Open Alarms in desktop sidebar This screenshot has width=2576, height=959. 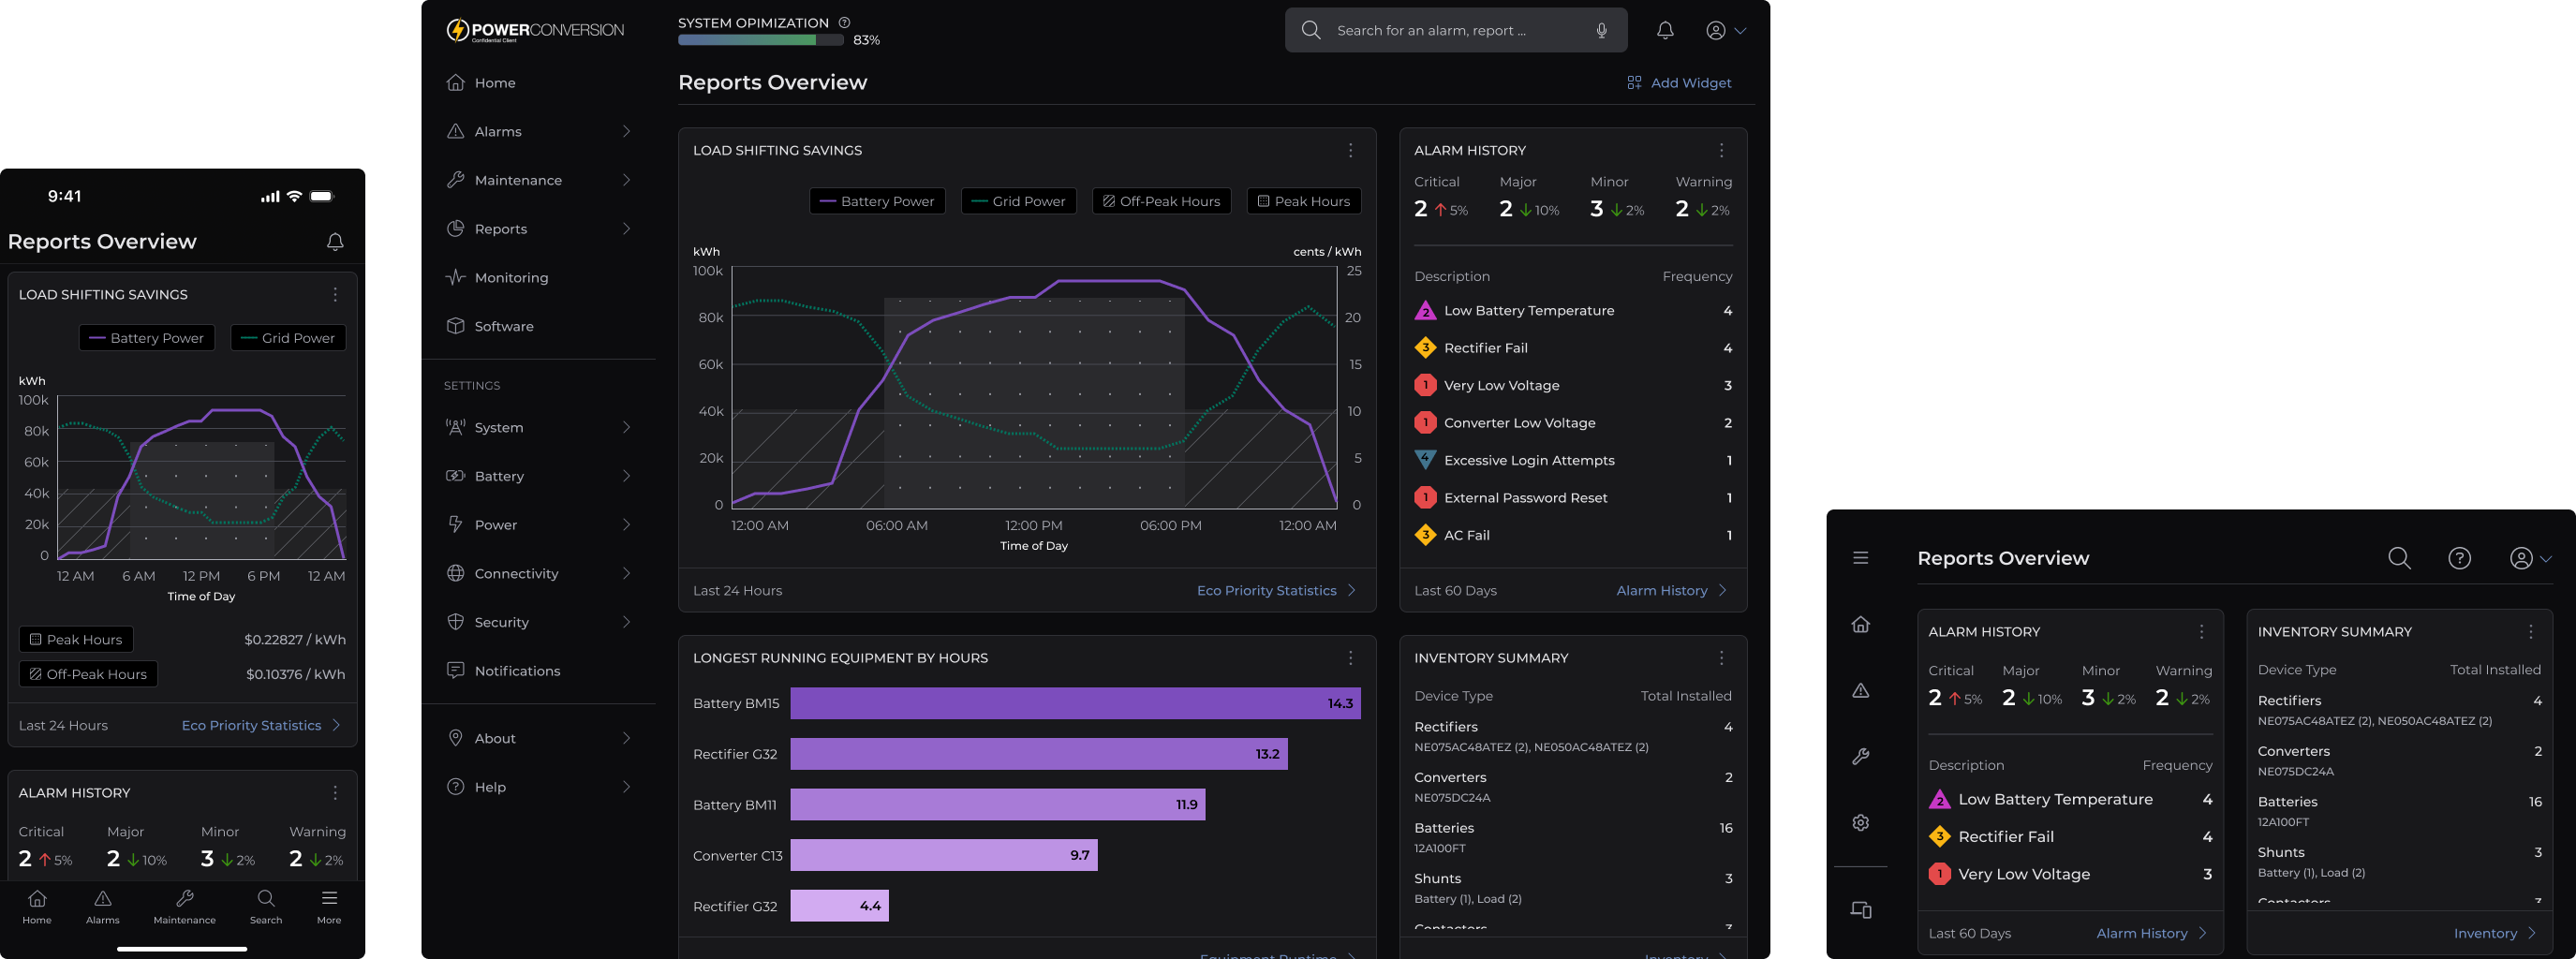484,131
